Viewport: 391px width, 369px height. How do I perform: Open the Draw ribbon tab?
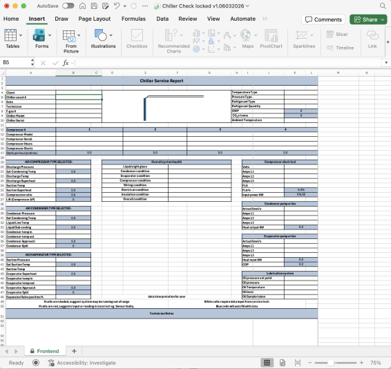point(61,19)
